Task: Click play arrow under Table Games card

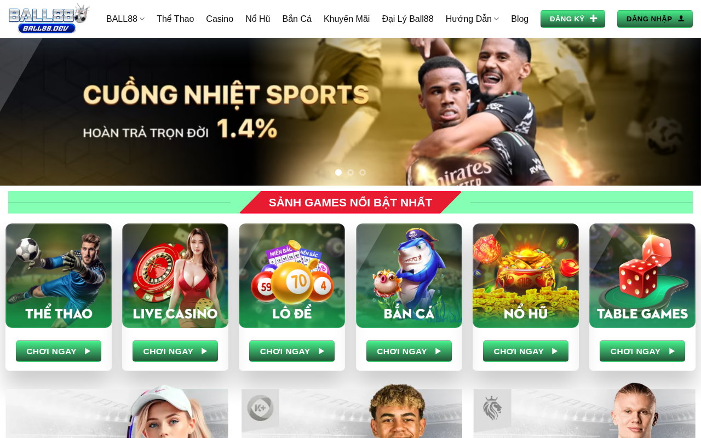Action: pos(672,351)
